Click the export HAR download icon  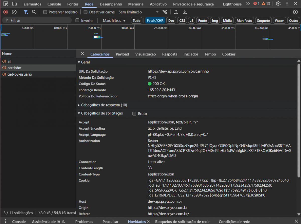(185, 12)
